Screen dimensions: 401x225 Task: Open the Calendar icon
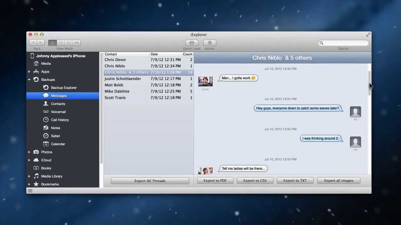46,144
